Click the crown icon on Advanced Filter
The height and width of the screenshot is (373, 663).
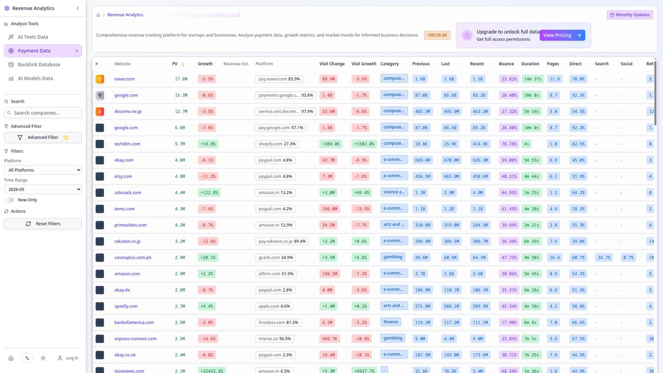click(66, 137)
